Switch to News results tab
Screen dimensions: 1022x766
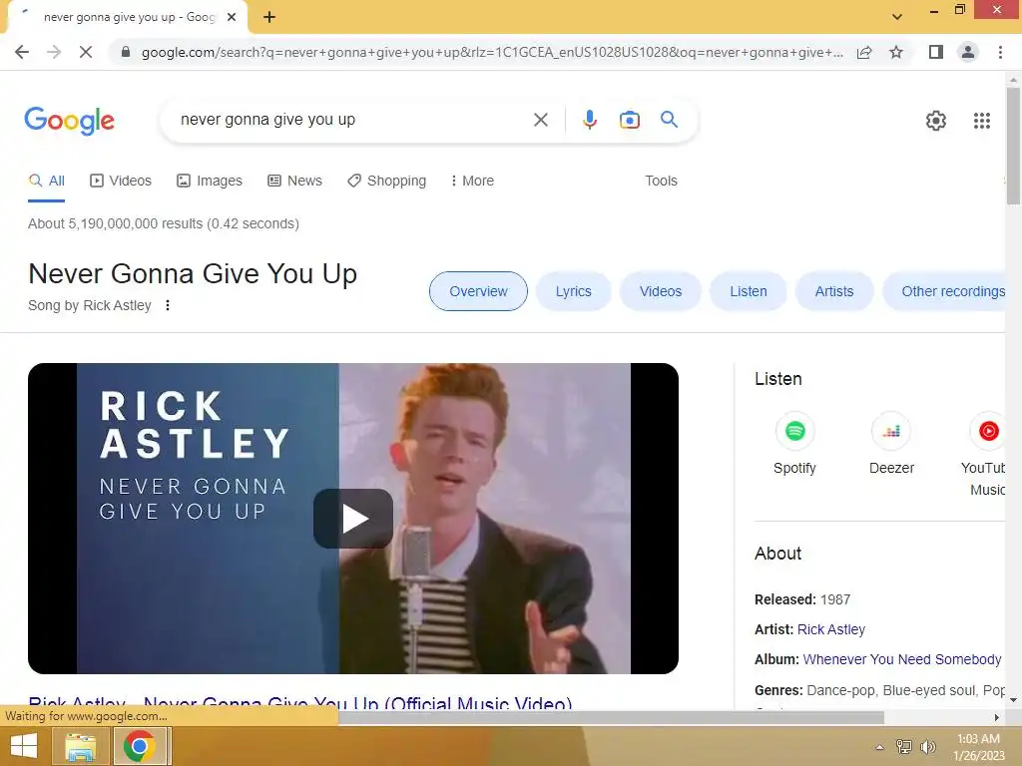coord(294,182)
